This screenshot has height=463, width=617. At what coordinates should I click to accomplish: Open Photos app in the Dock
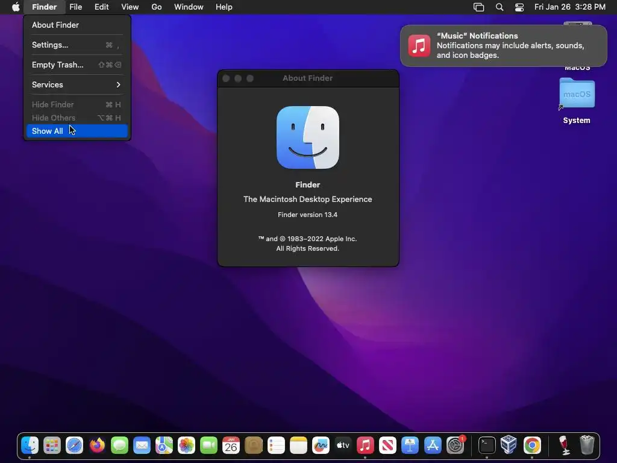point(187,446)
